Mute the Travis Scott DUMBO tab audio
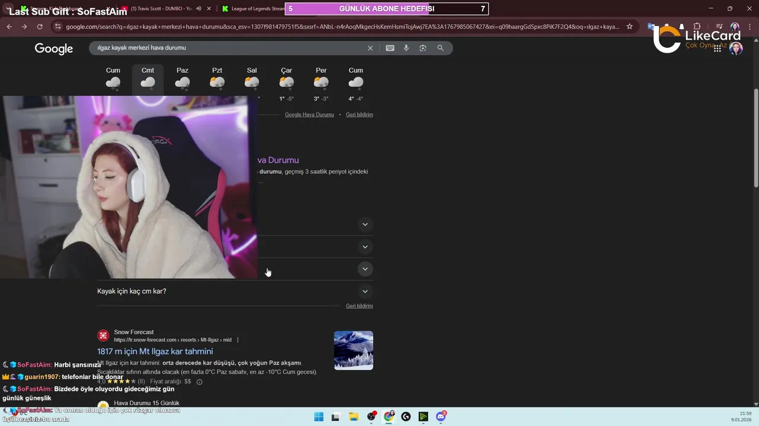 (x=199, y=9)
